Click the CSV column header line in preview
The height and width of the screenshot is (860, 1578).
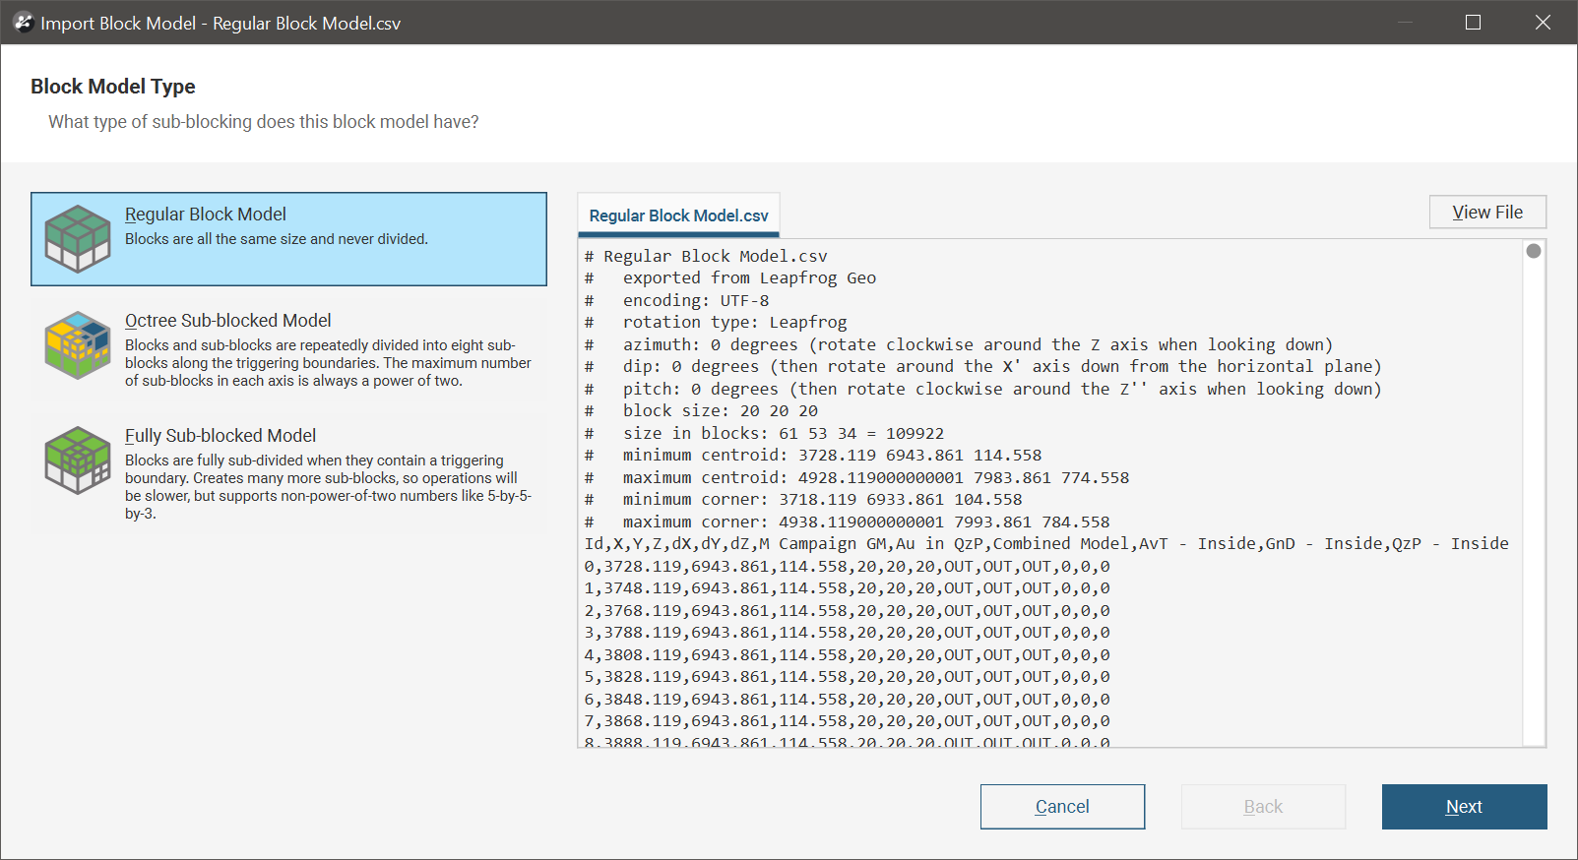click(x=1045, y=544)
